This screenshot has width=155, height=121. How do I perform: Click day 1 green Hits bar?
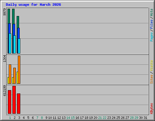click(x=9, y=16)
